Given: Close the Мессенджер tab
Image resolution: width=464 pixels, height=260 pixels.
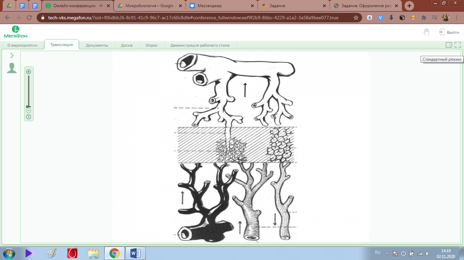Looking at the screenshot, I should tap(252, 6).
